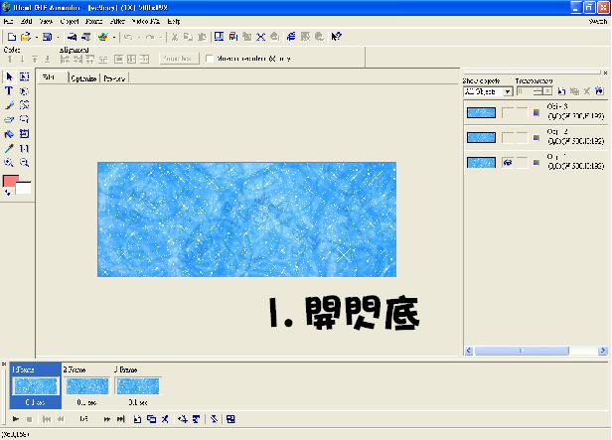The height and width of the screenshot is (440, 612).
Task: Select the Fill bucket tool
Action: point(9,133)
